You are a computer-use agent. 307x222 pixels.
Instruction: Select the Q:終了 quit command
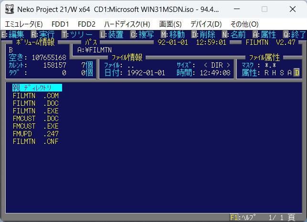[x=295, y=34]
